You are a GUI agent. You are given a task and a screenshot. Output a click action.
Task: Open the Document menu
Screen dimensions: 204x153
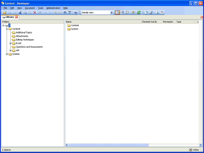tap(30, 8)
